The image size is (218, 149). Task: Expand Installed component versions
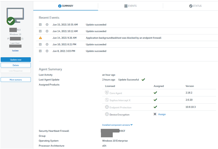pos(117,125)
